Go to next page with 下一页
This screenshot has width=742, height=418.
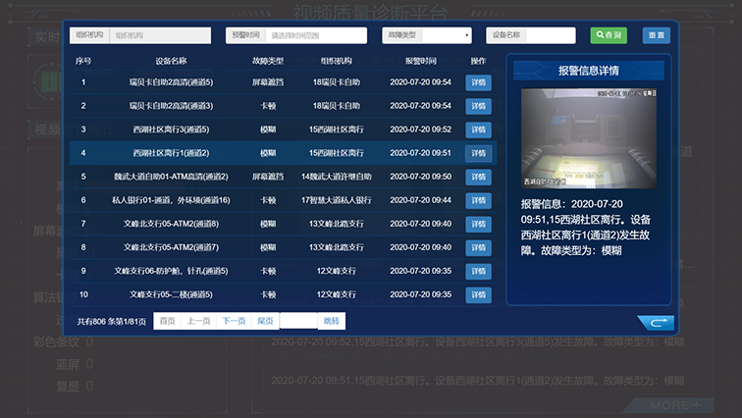tap(234, 321)
